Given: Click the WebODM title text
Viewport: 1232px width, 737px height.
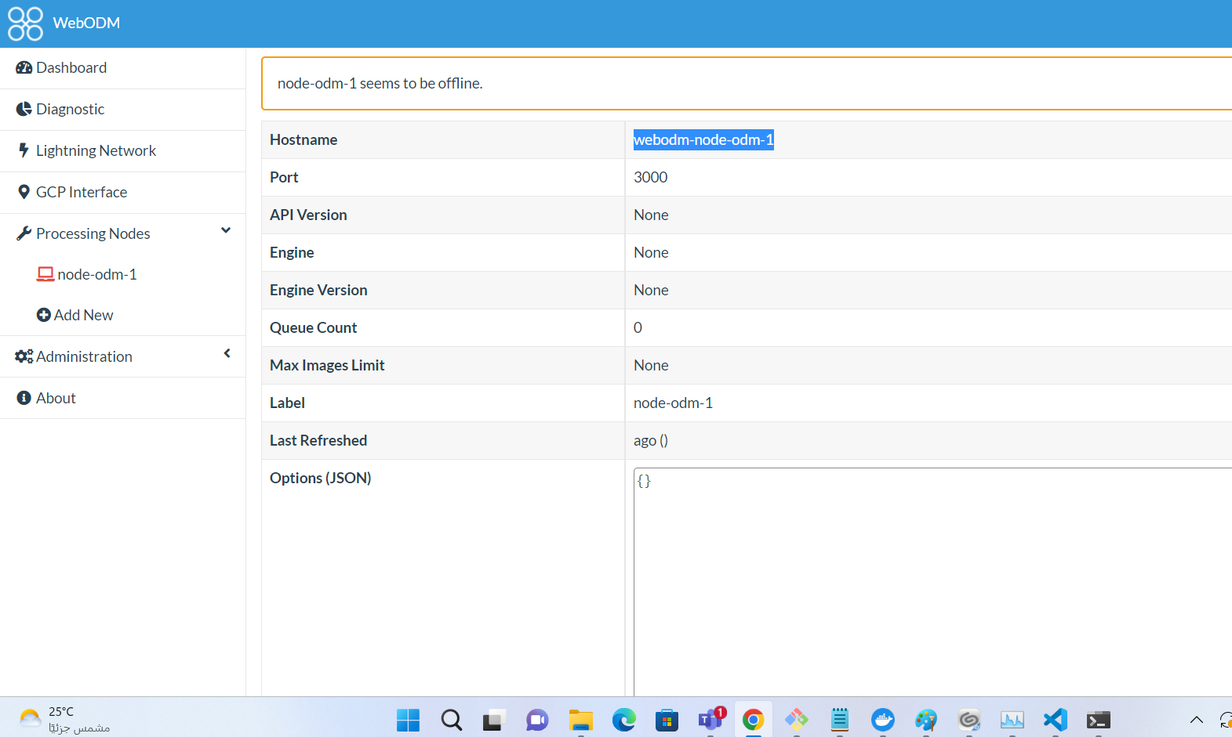Looking at the screenshot, I should point(86,23).
